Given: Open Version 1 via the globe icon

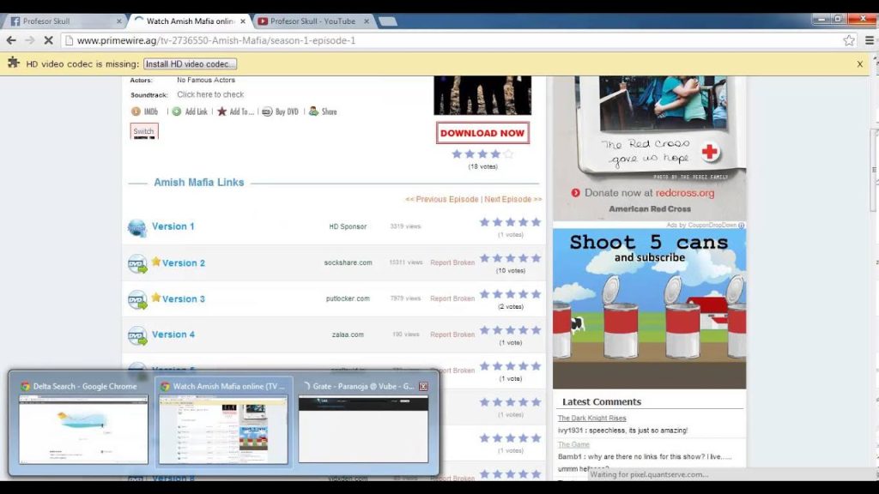Looking at the screenshot, I should click(x=136, y=226).
